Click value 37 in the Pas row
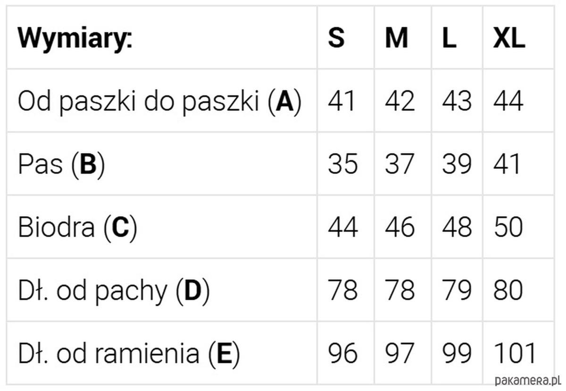This screenshot has height=391, width=566. pyautogui.click(x=400, y=164)
